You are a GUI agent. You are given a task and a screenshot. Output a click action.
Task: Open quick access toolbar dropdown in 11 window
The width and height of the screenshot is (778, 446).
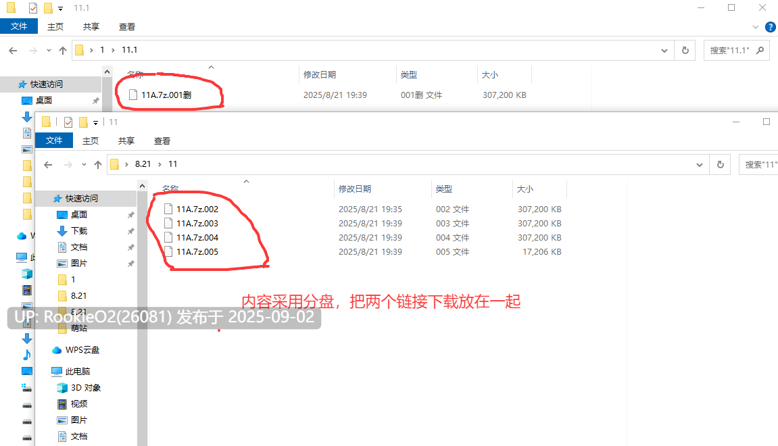95,122
